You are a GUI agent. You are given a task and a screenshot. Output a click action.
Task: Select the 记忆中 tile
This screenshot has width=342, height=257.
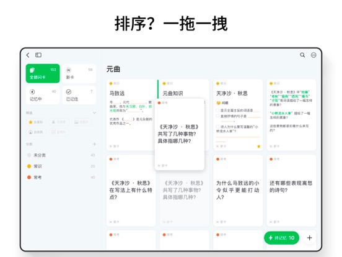coord(43,95)
